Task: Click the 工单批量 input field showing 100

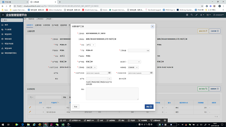Action: coord(139,50)
